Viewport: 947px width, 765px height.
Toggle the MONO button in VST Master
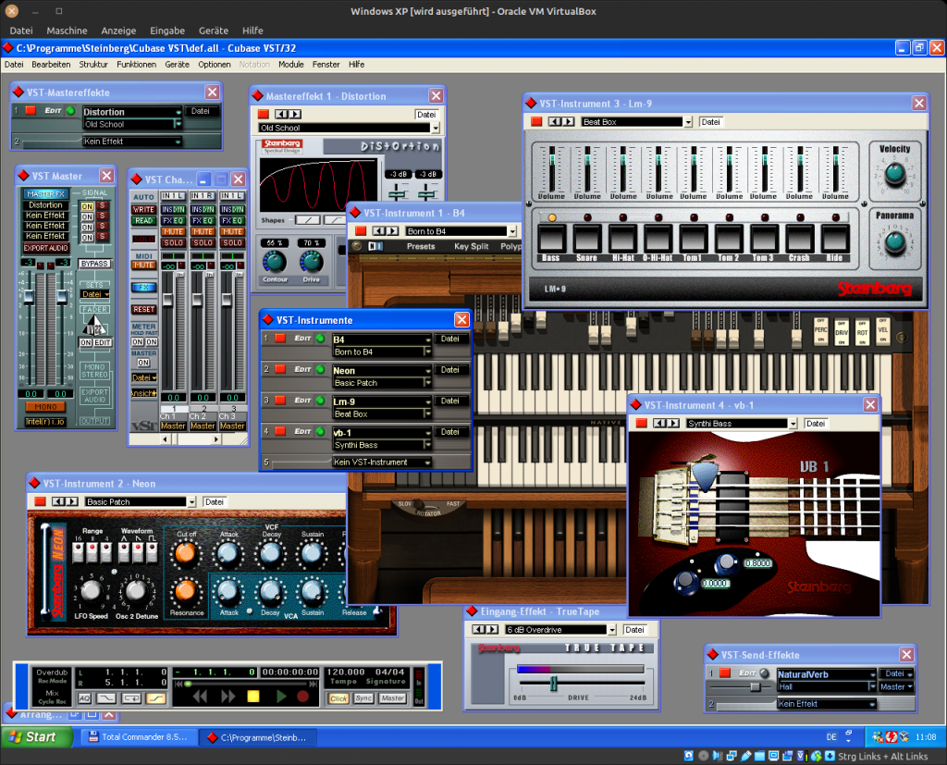(45, 406)
